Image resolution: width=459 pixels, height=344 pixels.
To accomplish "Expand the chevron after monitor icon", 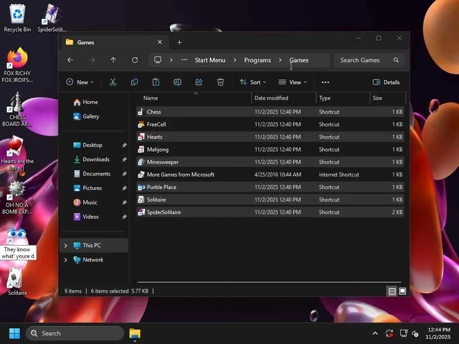I will (171, 60).
